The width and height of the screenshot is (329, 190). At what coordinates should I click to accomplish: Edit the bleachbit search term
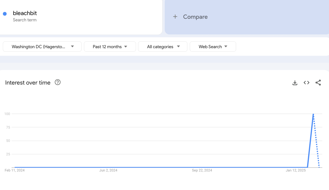click(x=25, y=13)
